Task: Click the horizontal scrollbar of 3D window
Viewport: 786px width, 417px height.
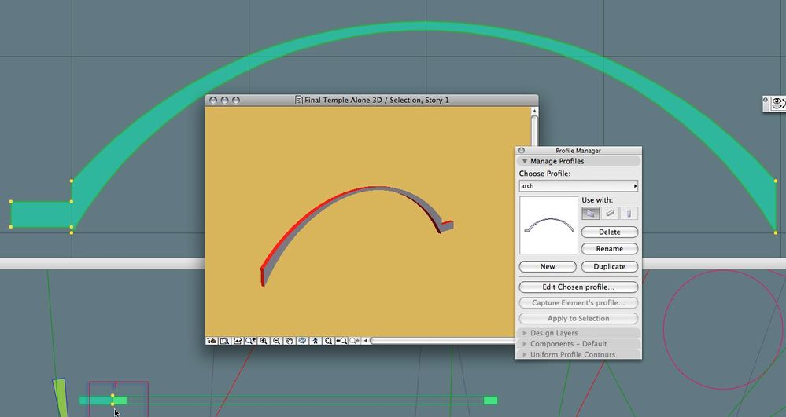Action: pos(444,341)
